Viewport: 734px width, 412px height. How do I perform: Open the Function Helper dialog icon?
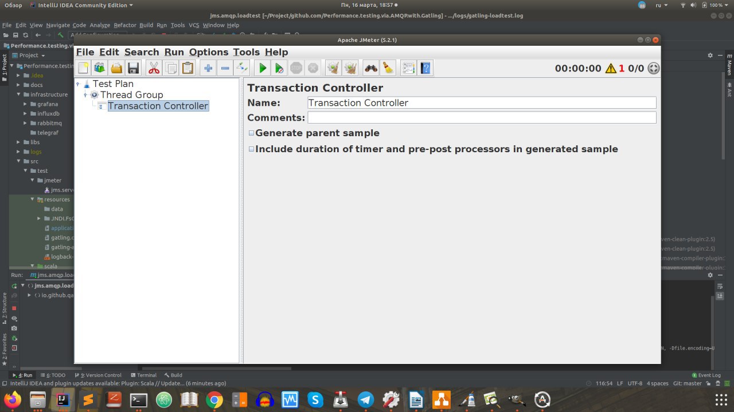408,68
